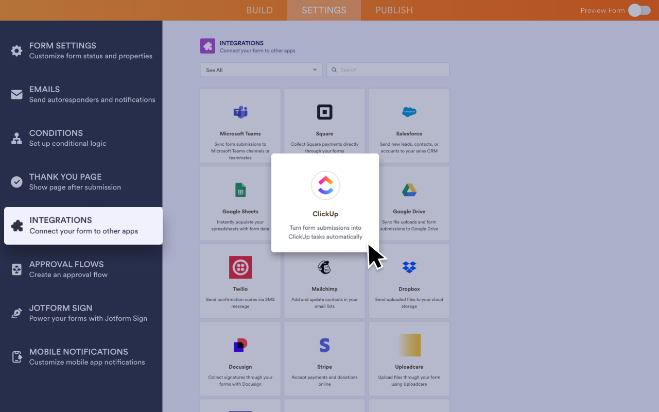Open the See All filter dropdown
Image resolution: width=659 pixels, height=412 pixels.
261,69
